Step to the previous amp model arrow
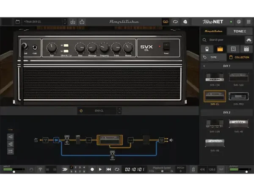The image size is (254, 191). coord(119,109)
